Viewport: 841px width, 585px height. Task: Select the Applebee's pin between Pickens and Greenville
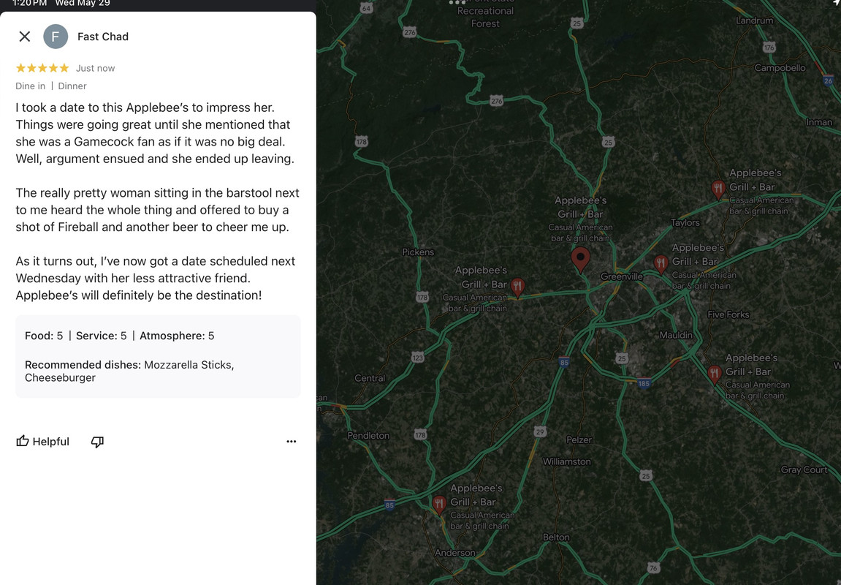click(517, 287)
